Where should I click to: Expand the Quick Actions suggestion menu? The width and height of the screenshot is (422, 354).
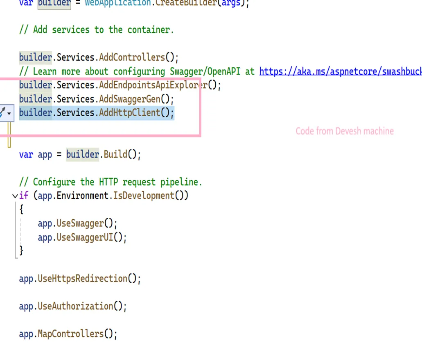10,113
